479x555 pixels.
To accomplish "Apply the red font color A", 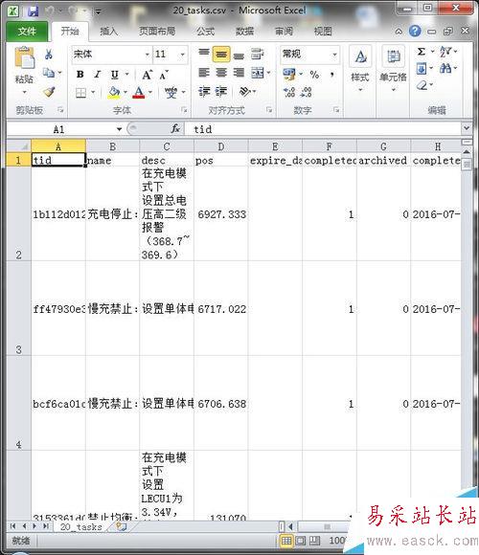I will click(139, 93).
